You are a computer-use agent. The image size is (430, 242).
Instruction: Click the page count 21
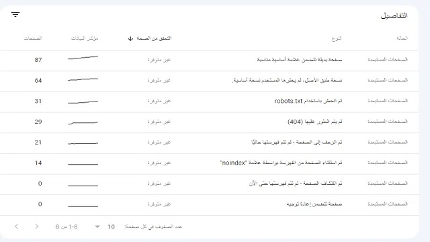(x=38, y=142)
